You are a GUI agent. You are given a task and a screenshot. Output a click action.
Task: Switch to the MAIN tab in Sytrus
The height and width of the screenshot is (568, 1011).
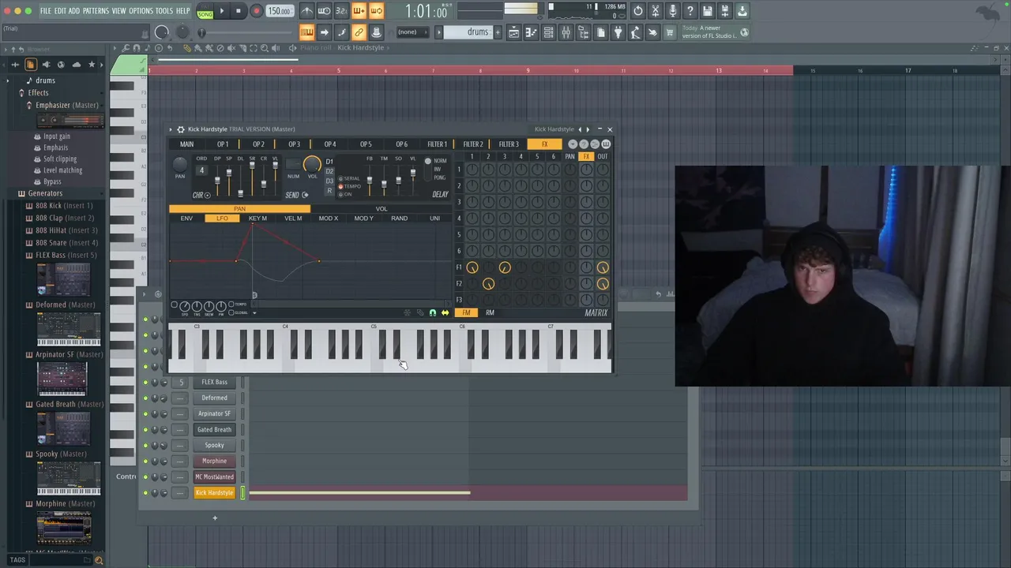click(186, 144)
